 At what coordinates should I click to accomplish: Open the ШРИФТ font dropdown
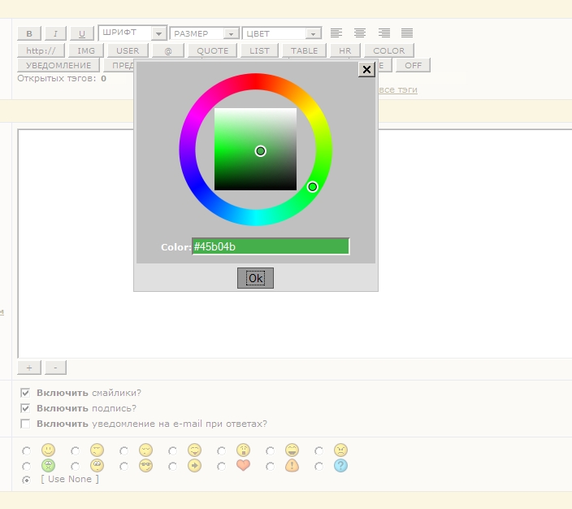(x=132, y=33)
